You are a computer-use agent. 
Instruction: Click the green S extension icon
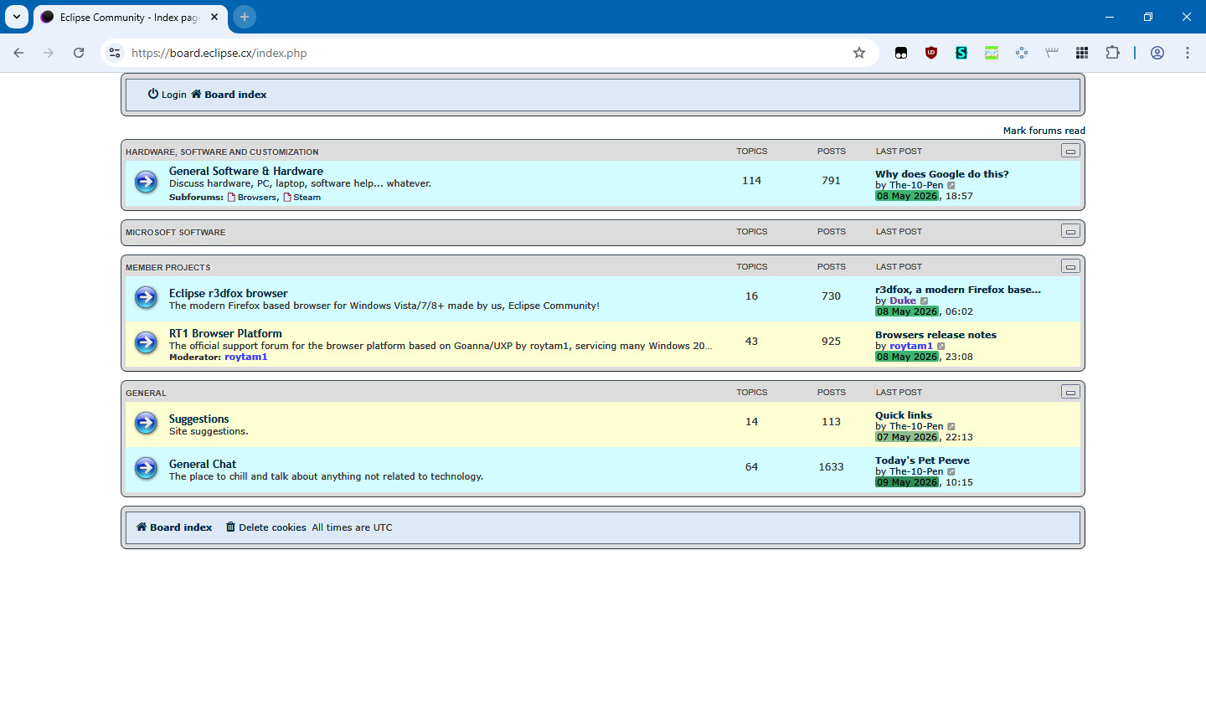[x=961, y=53]
